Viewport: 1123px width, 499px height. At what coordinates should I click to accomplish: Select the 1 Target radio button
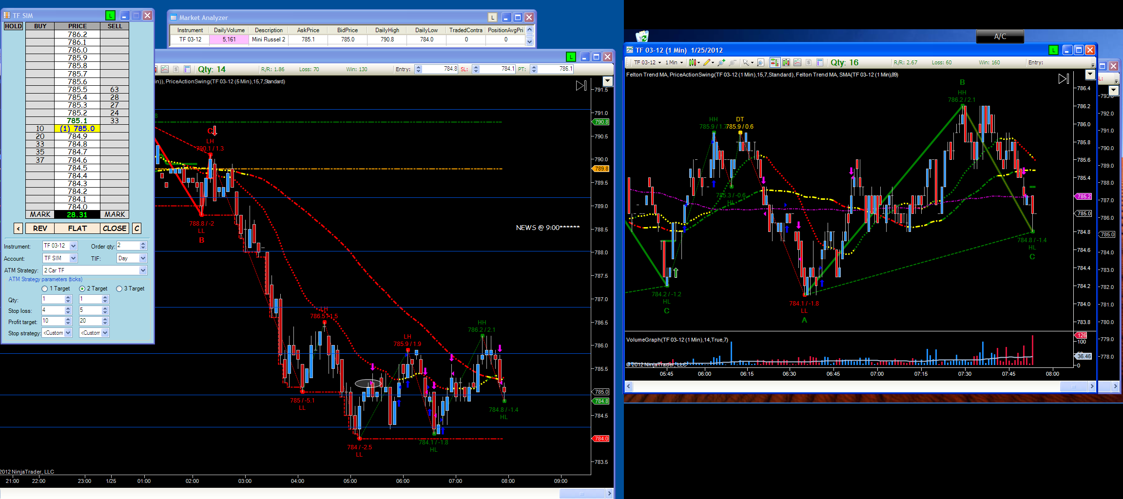click(x=45, y=289)
